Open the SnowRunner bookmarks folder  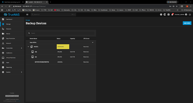coord(103,10)
